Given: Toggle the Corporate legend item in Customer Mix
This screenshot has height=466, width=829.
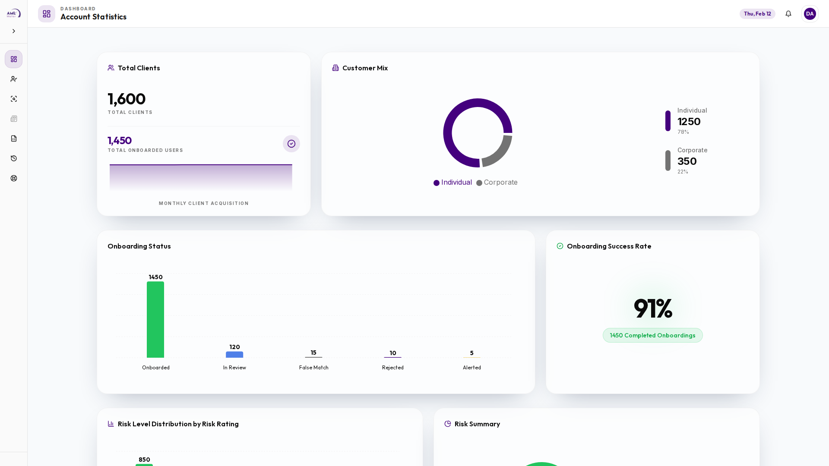Looking at the screenshot, I should click(497, 183).
